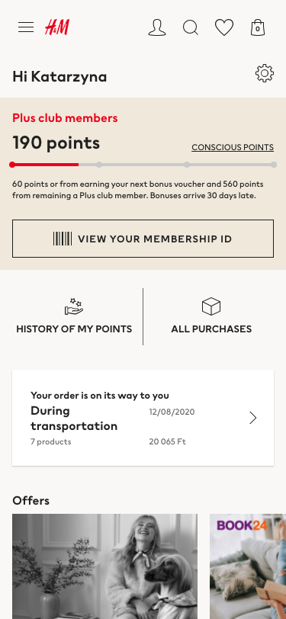Tap the points hand icon
The height and width of the screenshot is (619, 286).
tap(74, 306)
